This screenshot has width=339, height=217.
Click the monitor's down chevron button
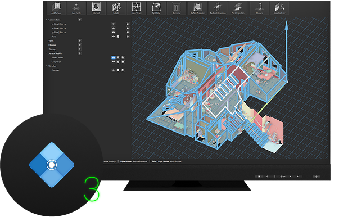[x=298, y=177]
